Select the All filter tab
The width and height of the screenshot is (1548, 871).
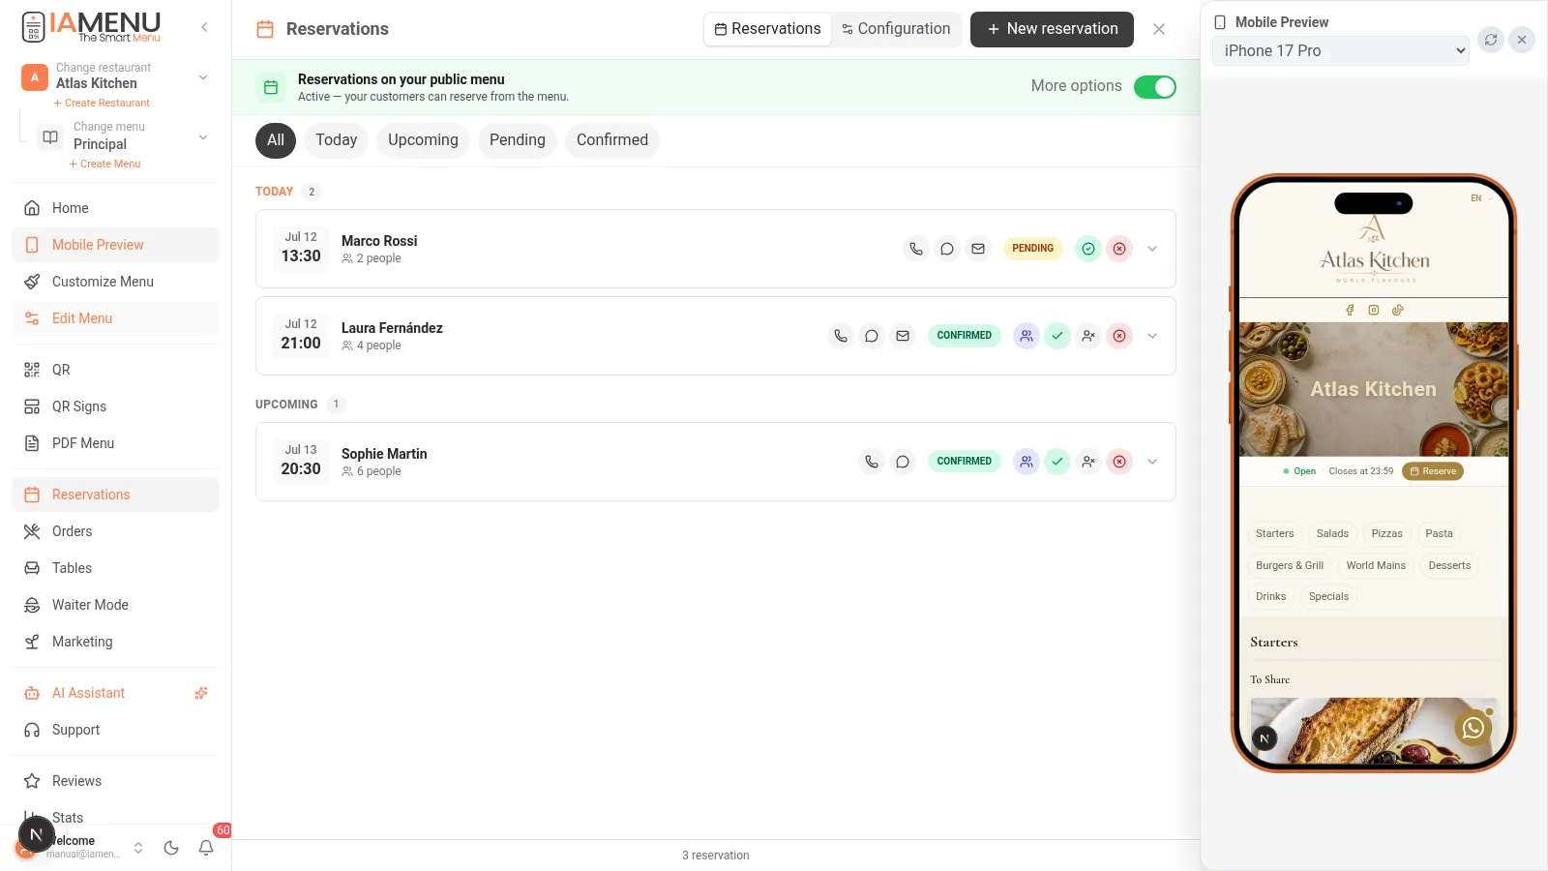click(x=276, y=140)
